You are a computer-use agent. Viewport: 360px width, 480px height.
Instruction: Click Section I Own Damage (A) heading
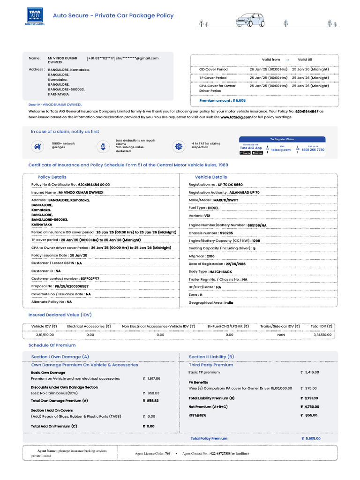[60, 357]
